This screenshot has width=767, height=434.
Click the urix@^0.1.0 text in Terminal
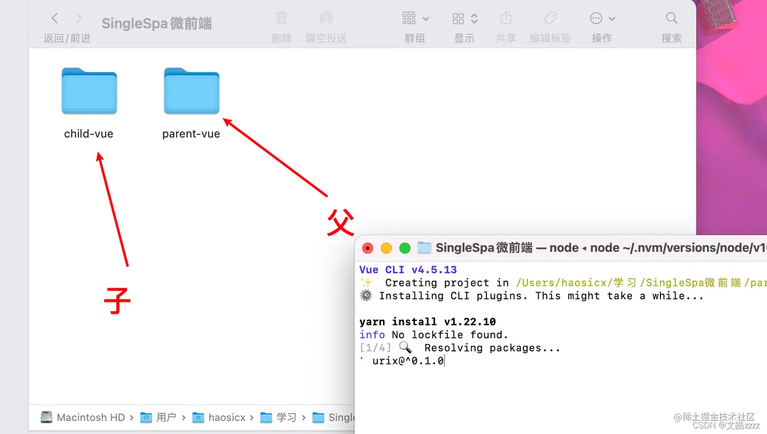[408, 361]
